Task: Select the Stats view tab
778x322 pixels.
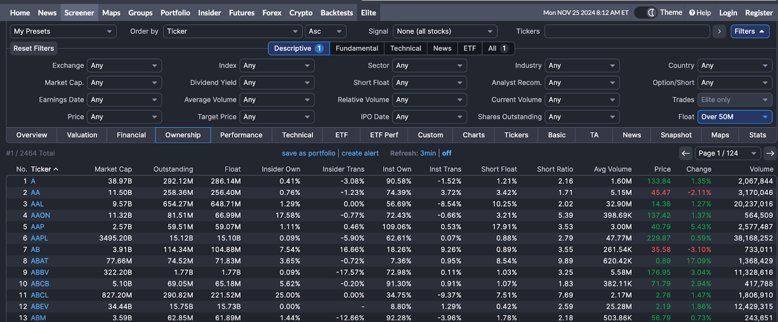Action: coord(758,135)
